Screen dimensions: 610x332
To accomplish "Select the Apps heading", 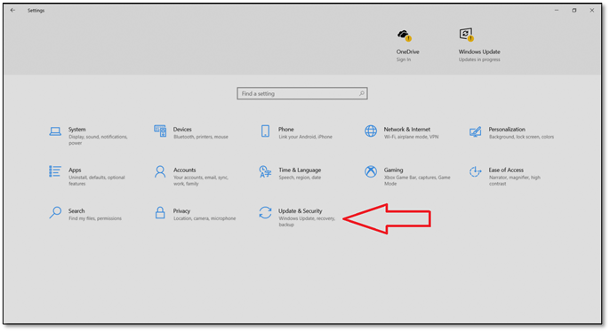I will pyautogui.click(x=75, y=170).
